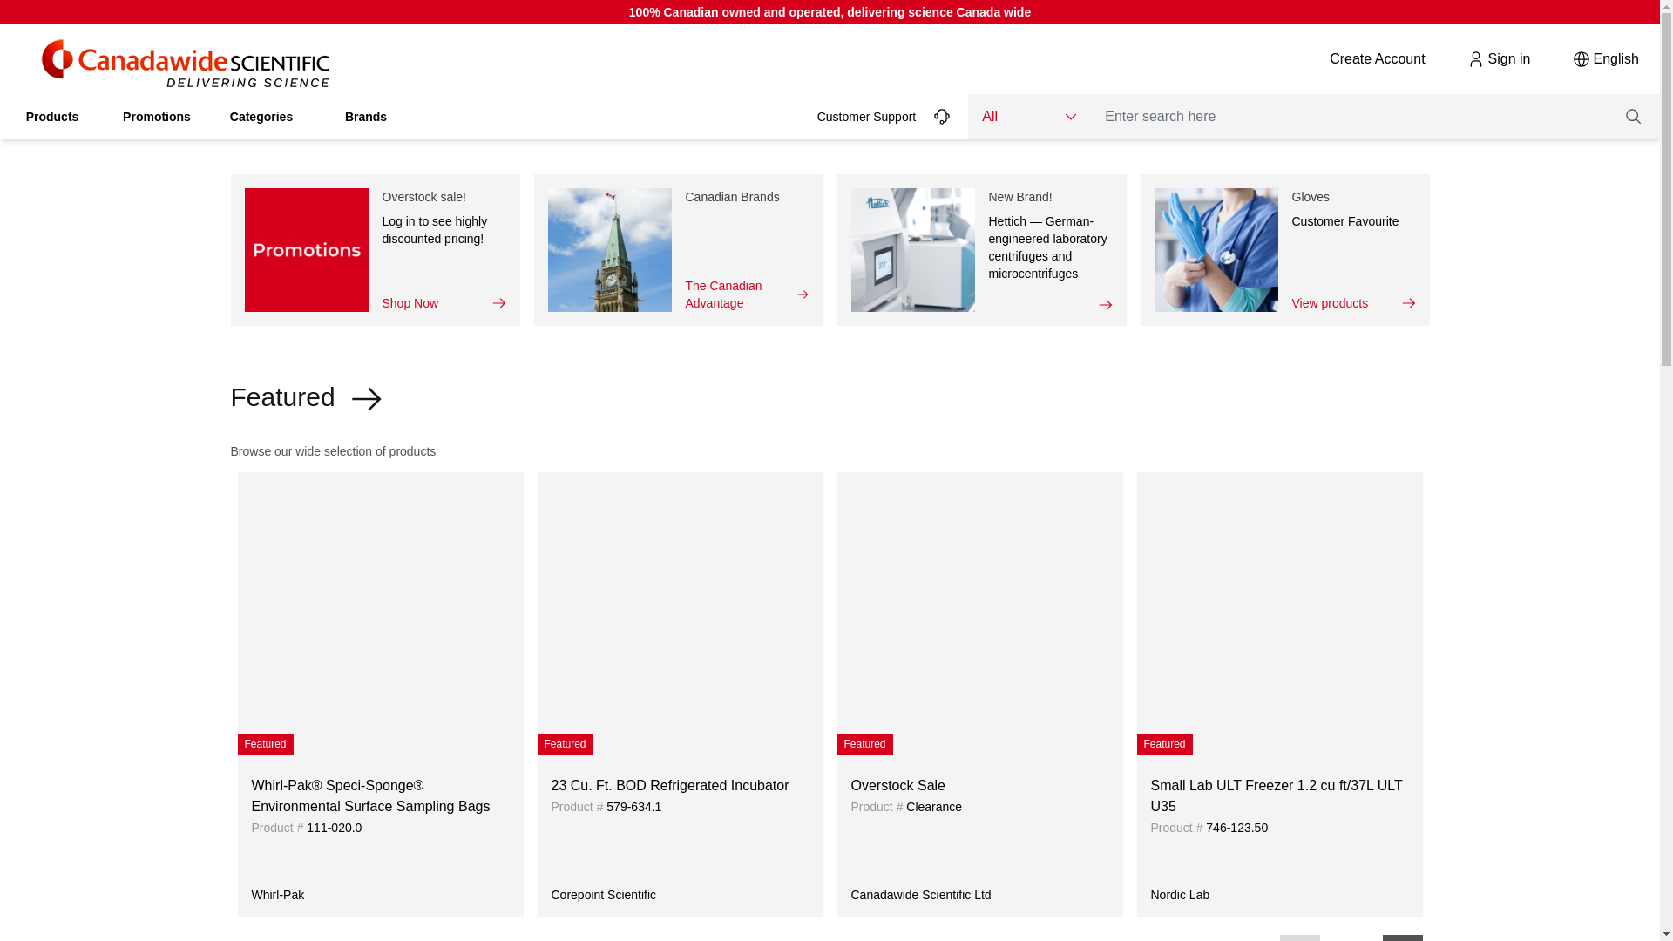Viewport: 1673px width, 941px height.
Task: Click the Shop Now link
Action: click(410, 303)
